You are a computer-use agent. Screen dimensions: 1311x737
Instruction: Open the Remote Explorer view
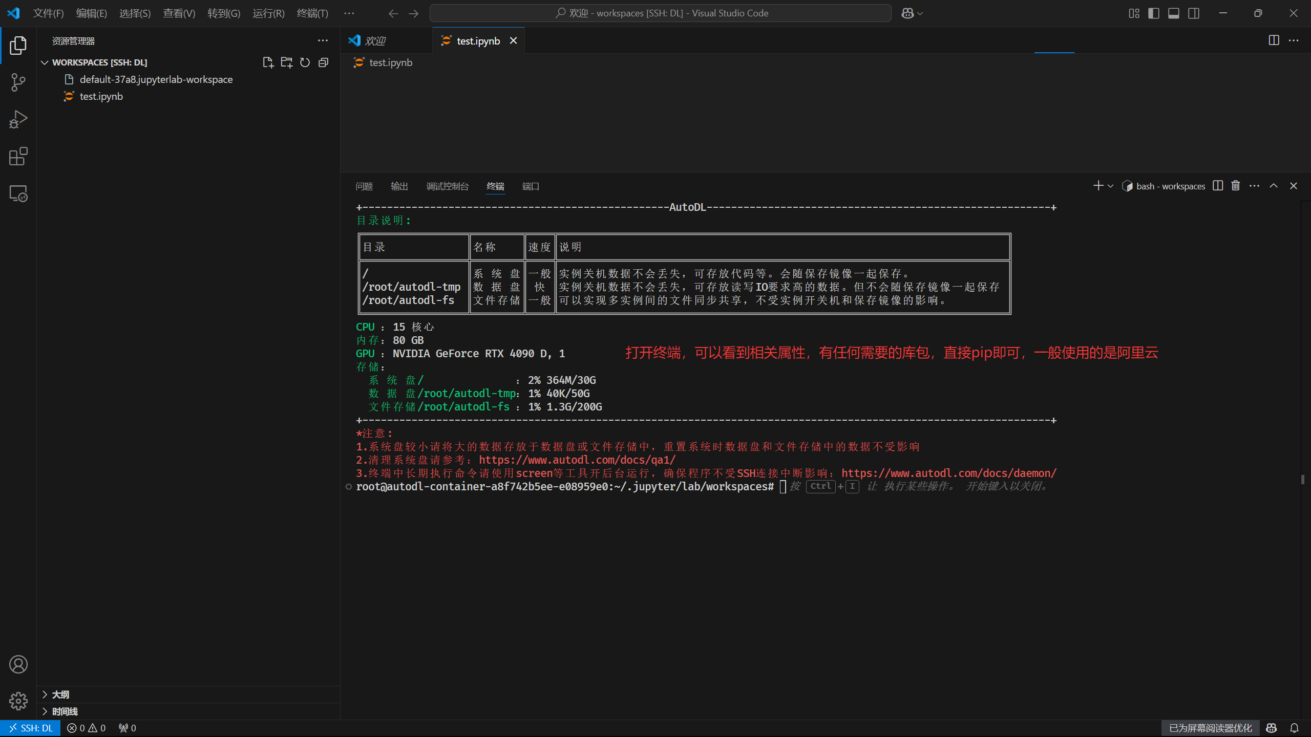tap(18, 194)
